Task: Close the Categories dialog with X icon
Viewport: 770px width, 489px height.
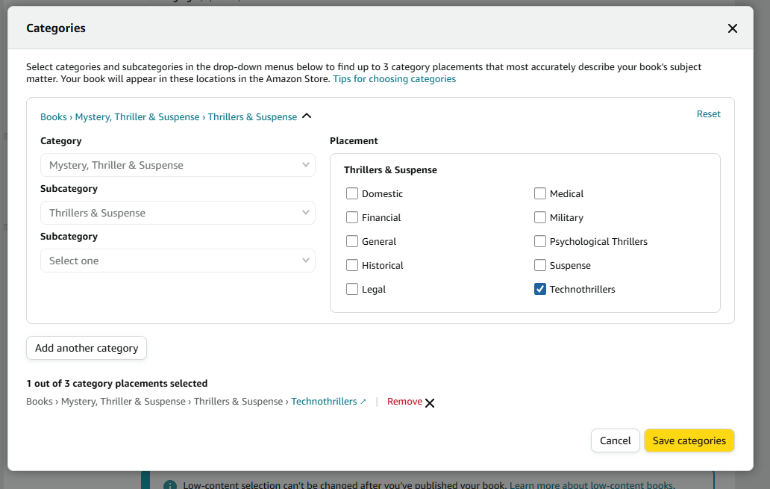Action: [732, 28]
